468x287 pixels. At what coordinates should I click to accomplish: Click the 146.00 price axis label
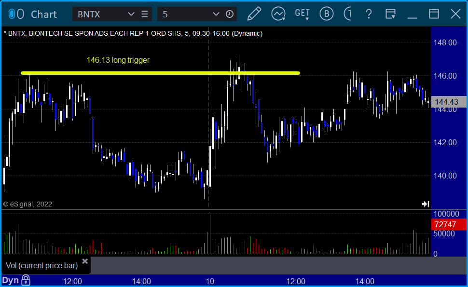[x=445, y=76]
